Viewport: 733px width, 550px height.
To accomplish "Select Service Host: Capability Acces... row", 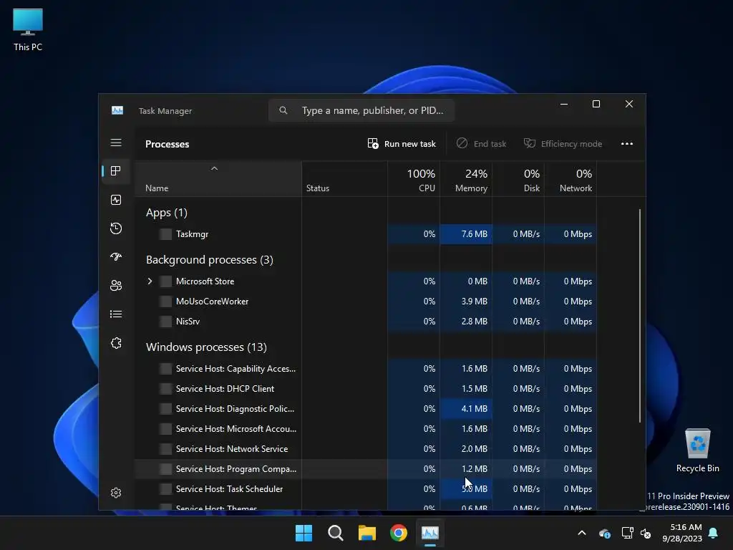I will point(366,369).
